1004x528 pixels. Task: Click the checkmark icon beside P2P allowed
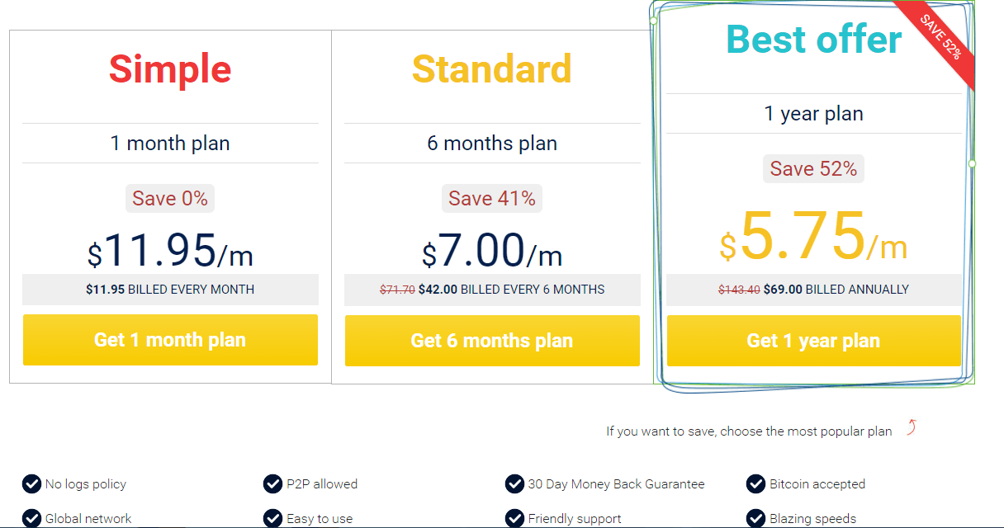point(272,483)
